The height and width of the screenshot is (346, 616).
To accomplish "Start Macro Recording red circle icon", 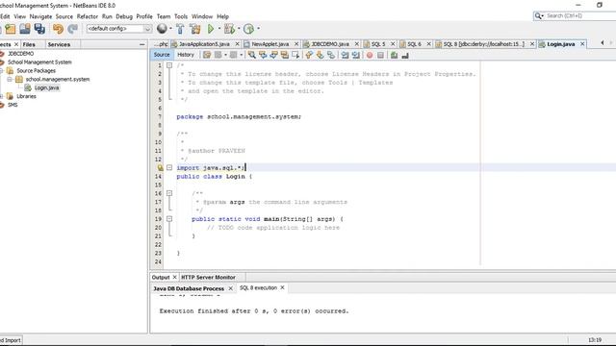I will (x=370, y=56).
